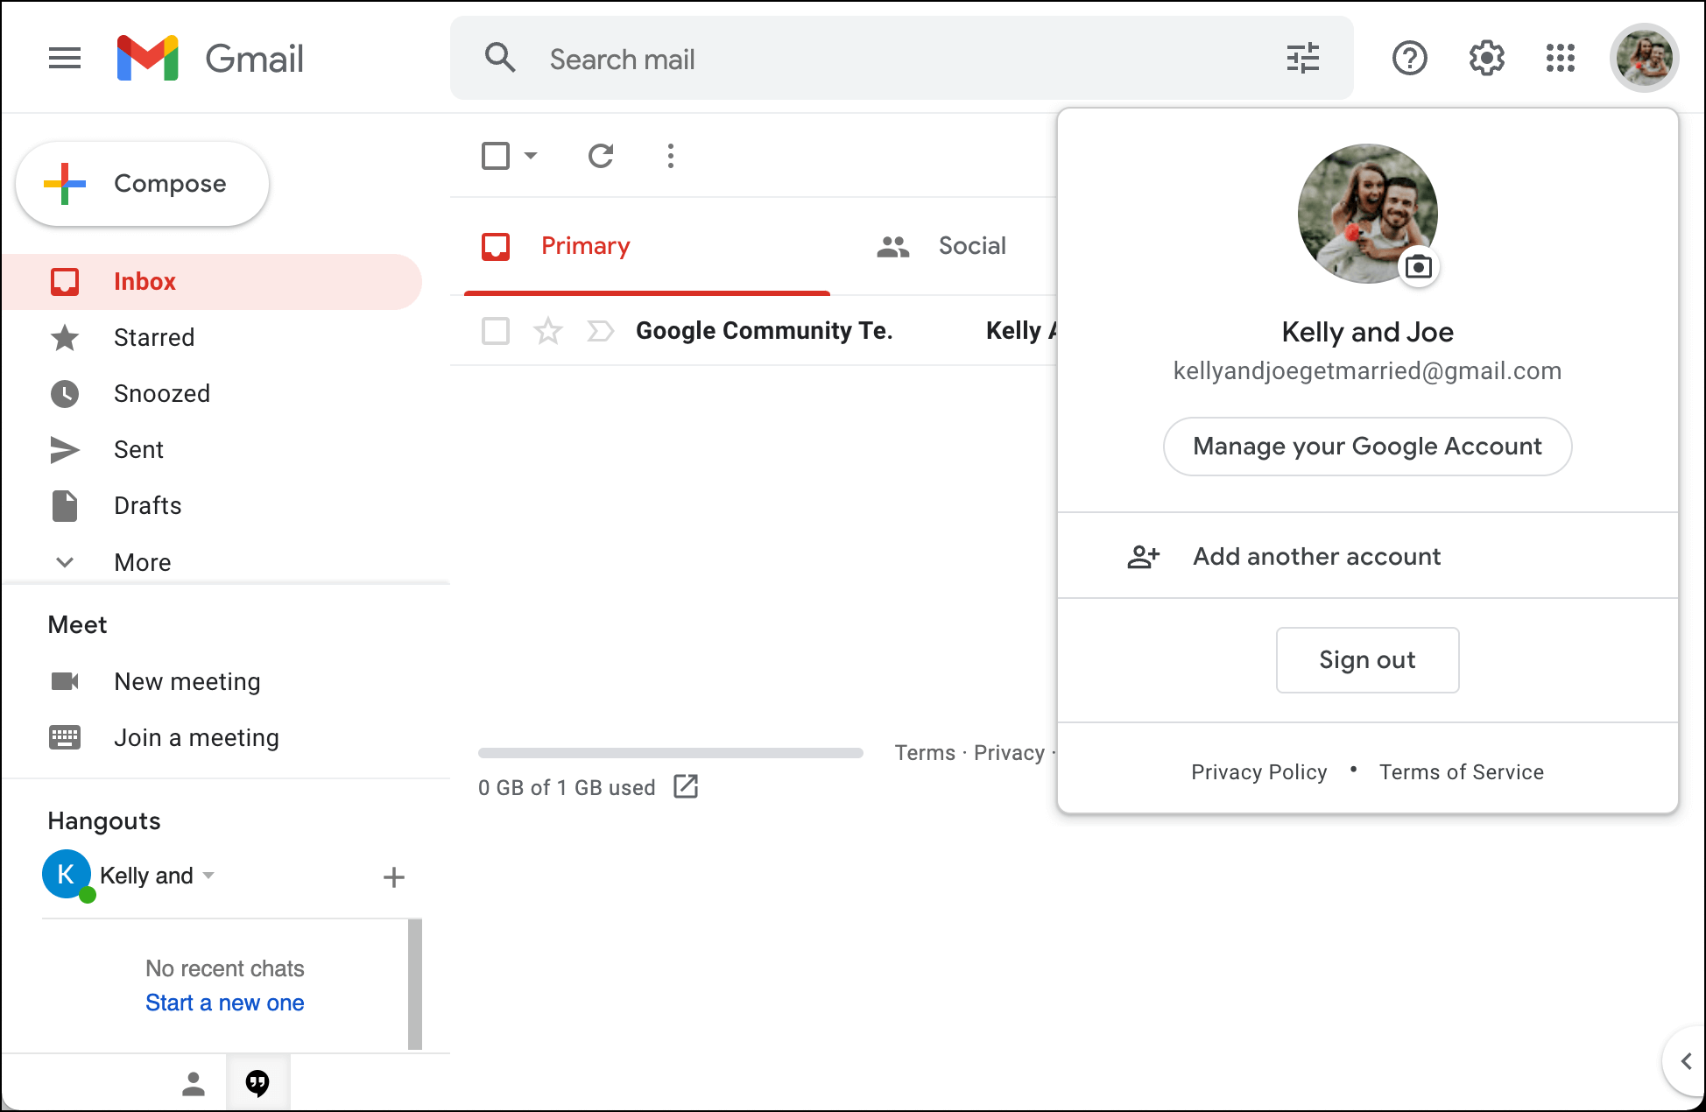Click kellyandjoegetmarried@gmail.com address text
The image size is (1706, 1112).
click(x=1367, y=371)
